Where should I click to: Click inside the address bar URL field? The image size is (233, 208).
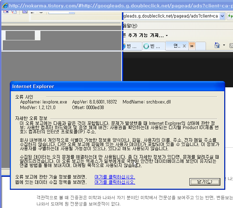pos(171,16)
